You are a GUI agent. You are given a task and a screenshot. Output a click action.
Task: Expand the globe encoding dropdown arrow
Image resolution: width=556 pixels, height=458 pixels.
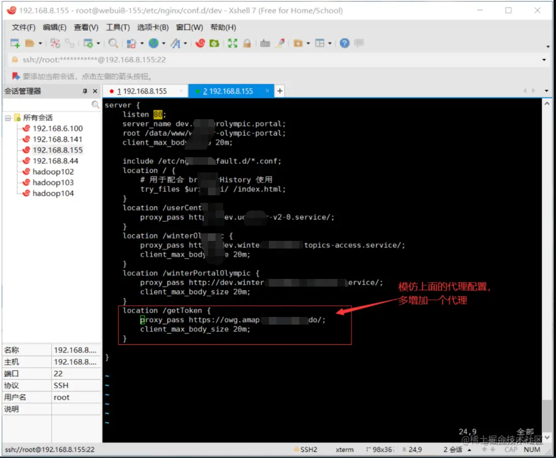click(x=163, y=44)
